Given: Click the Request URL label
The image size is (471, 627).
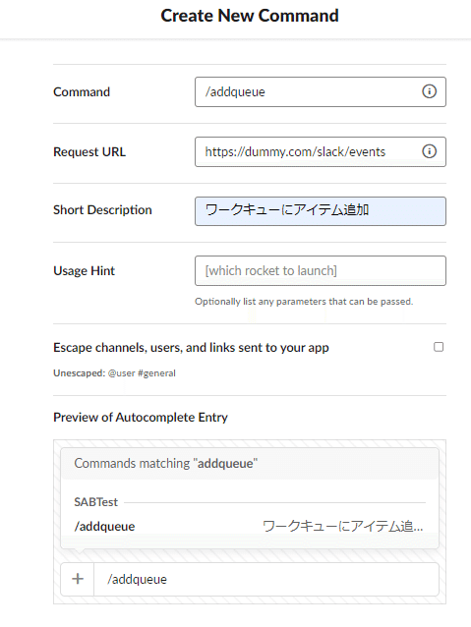Looking at the screenshot, I should 89,152.
